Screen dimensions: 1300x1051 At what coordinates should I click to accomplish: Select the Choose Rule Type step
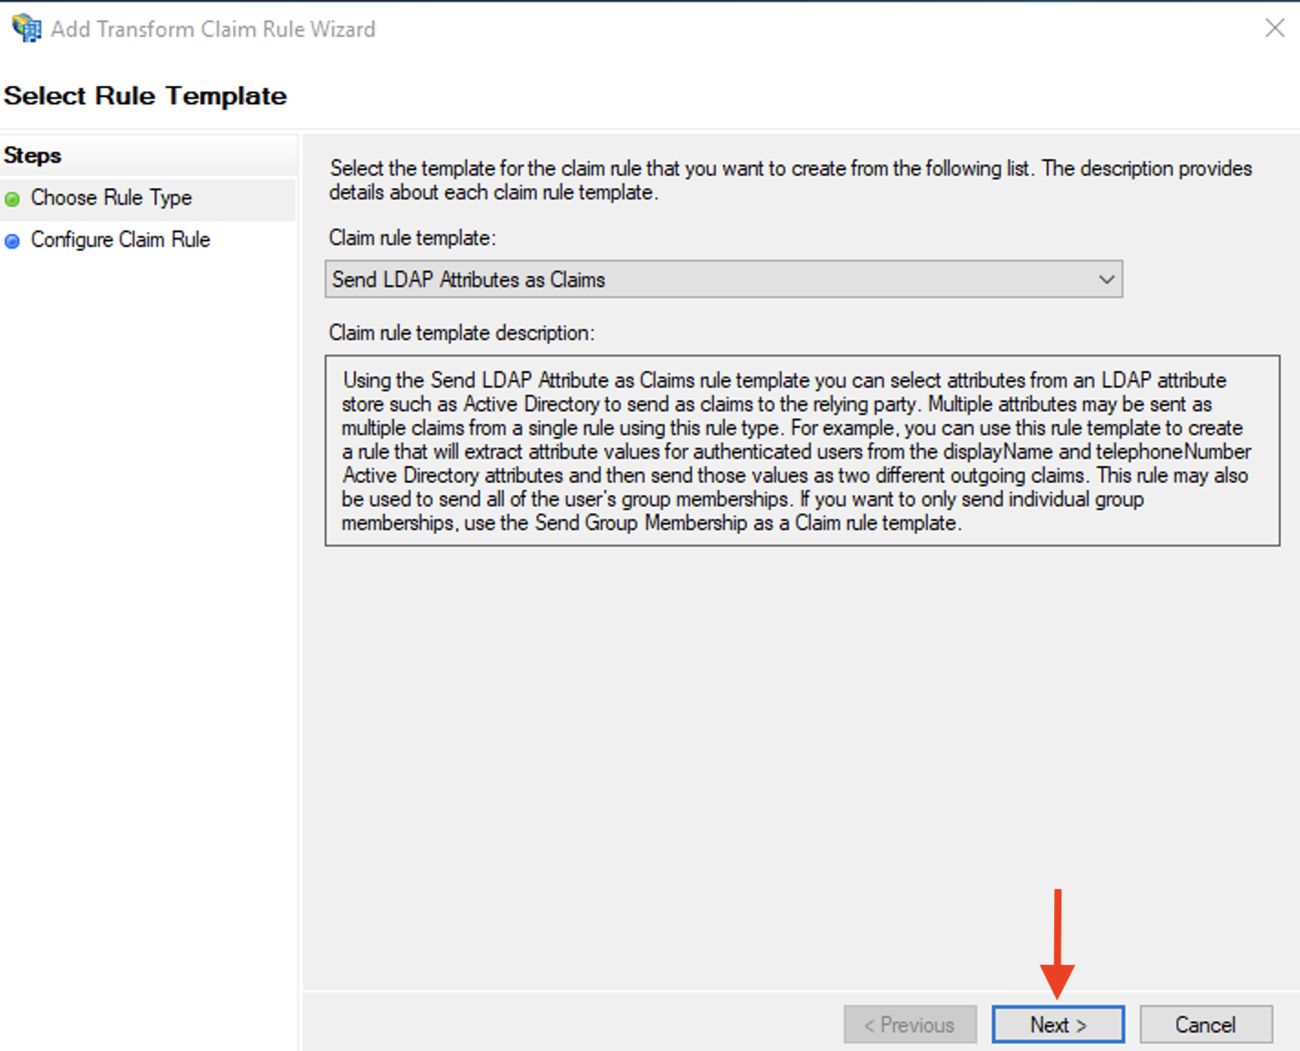pyautogui.click(x=112, y=197)
